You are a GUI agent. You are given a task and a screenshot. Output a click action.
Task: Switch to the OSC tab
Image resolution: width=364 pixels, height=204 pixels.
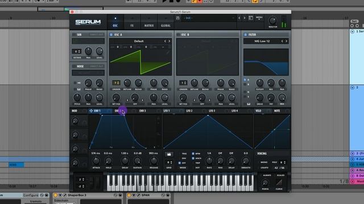(115, 22)
